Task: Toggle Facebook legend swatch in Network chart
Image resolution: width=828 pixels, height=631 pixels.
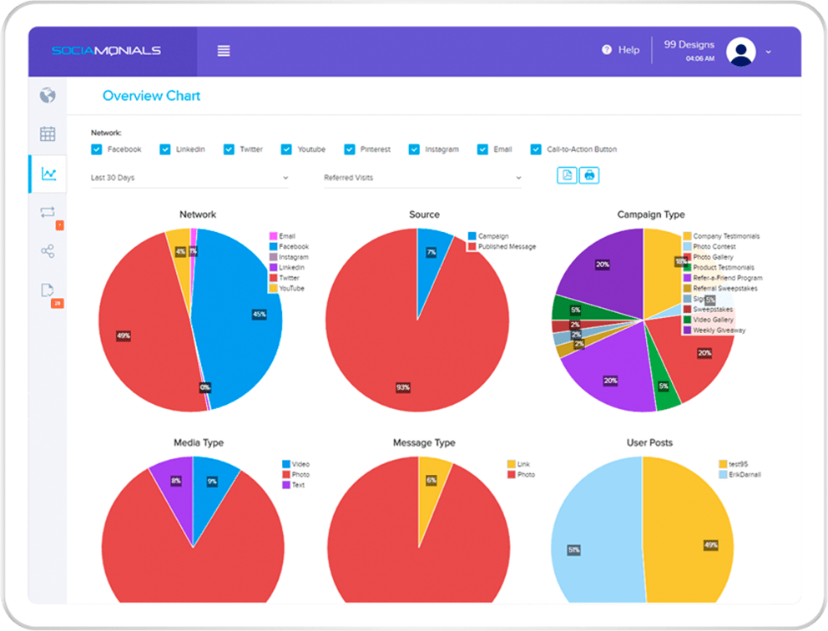Action: (x=274, y=246)
